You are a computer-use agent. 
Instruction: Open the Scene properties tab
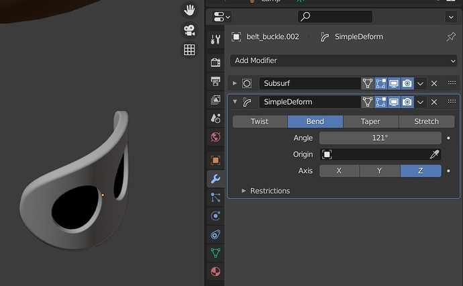215,118
